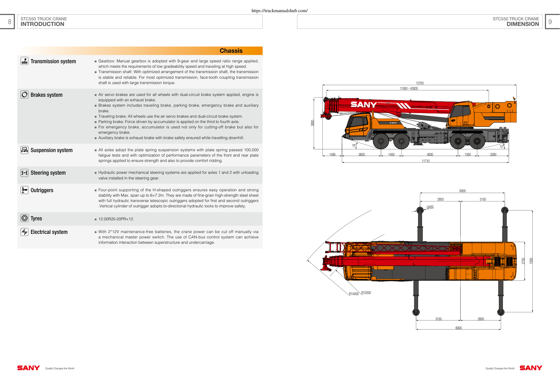Click the Transmission system gearbox icon
This screenshot has height=380, width=560.
(x=25, y=61)
